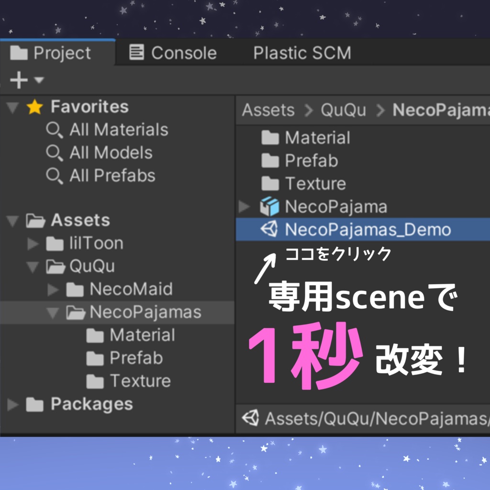Collapse the Assets tree root
Image resolution: width=490 pixels, height=490 pixels.
point(12,221)
